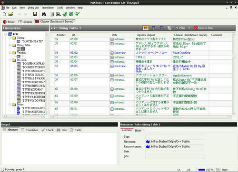Screen dimensions: 238x172
Task: Switch to the Sources tab
Action: pos(25,22)
